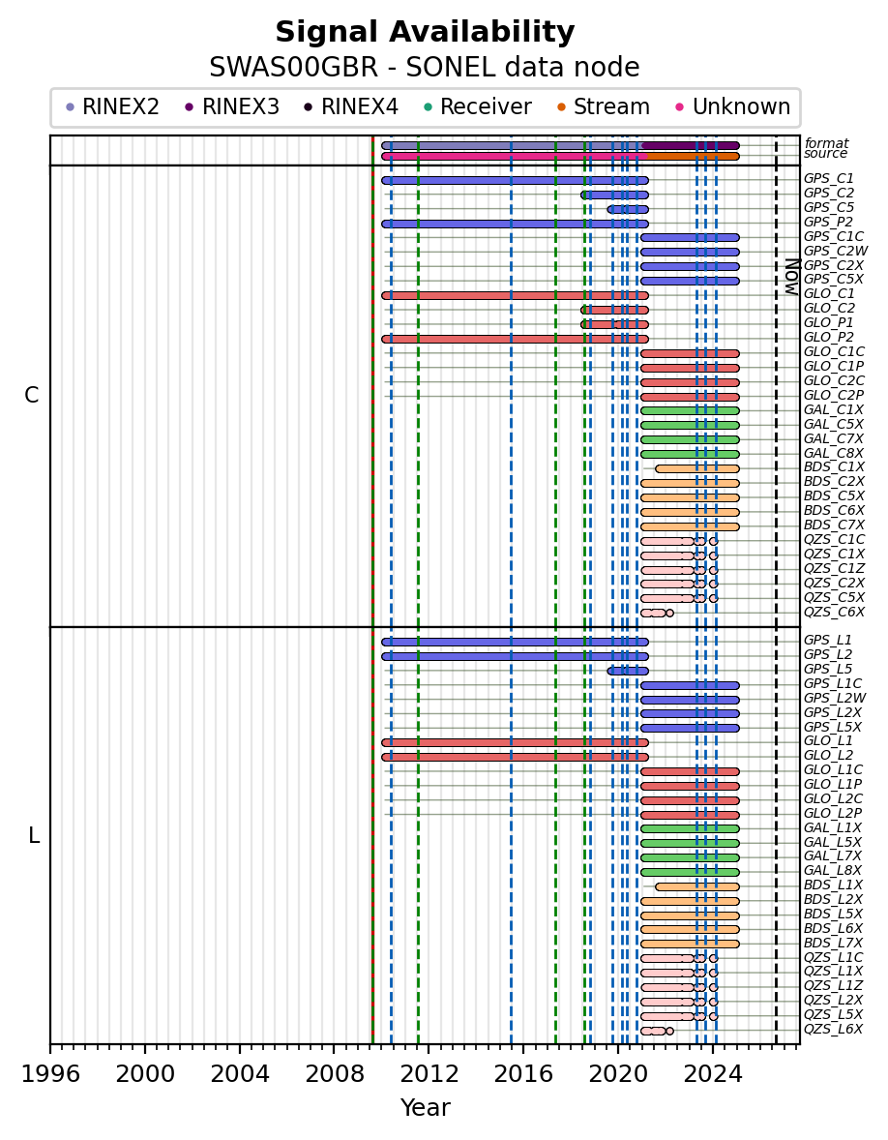
Task: Click the source row pink bar
Action: click(x=513, y=156)
